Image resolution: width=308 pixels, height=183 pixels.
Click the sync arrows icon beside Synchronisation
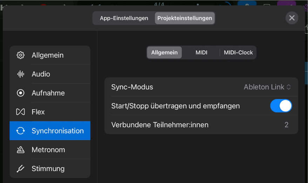click(x=20, y=131)
